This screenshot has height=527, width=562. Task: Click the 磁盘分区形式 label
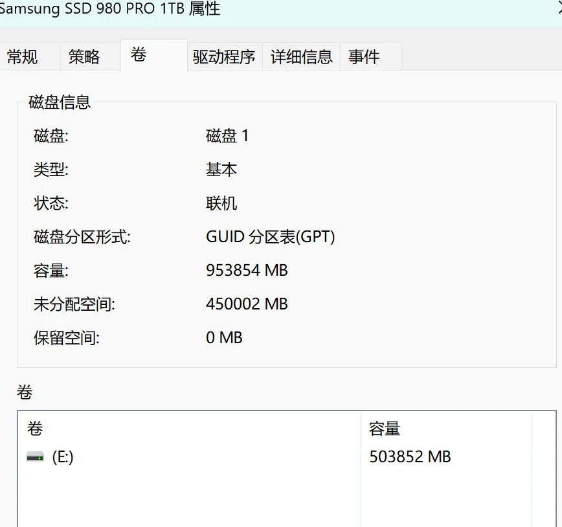(x=82, y=237)
